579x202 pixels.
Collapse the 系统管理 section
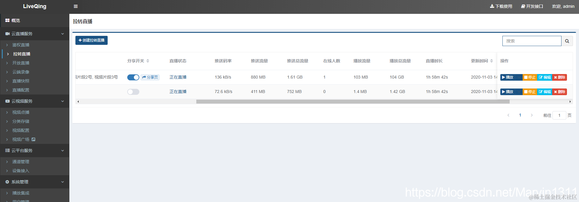35,182
